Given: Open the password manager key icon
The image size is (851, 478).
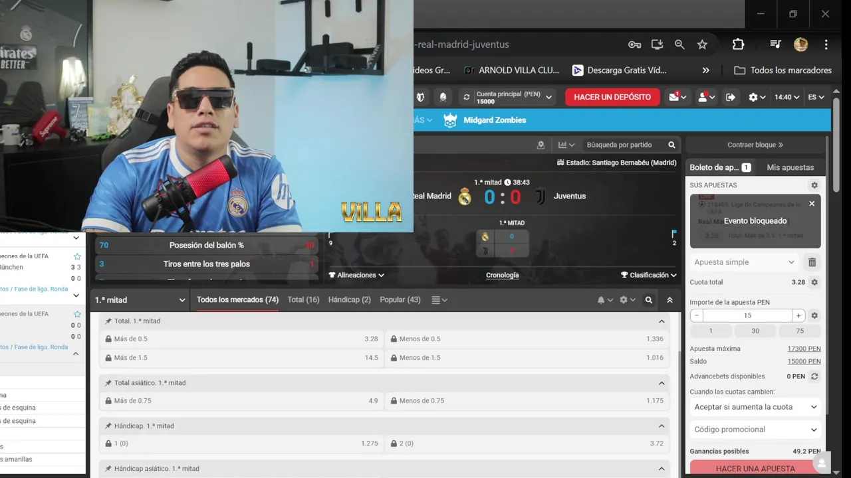Looking at the screenshot, I should tap(634, 44).
